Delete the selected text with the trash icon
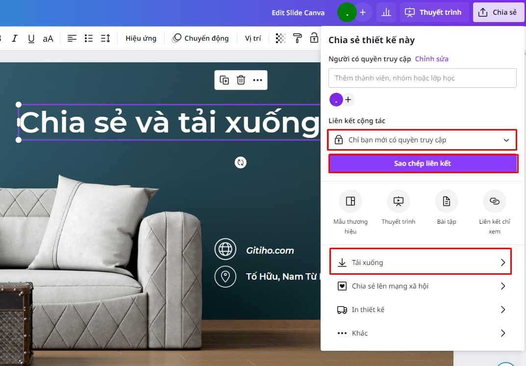Viewport: 526px width, 366px height. click(241, 80)
